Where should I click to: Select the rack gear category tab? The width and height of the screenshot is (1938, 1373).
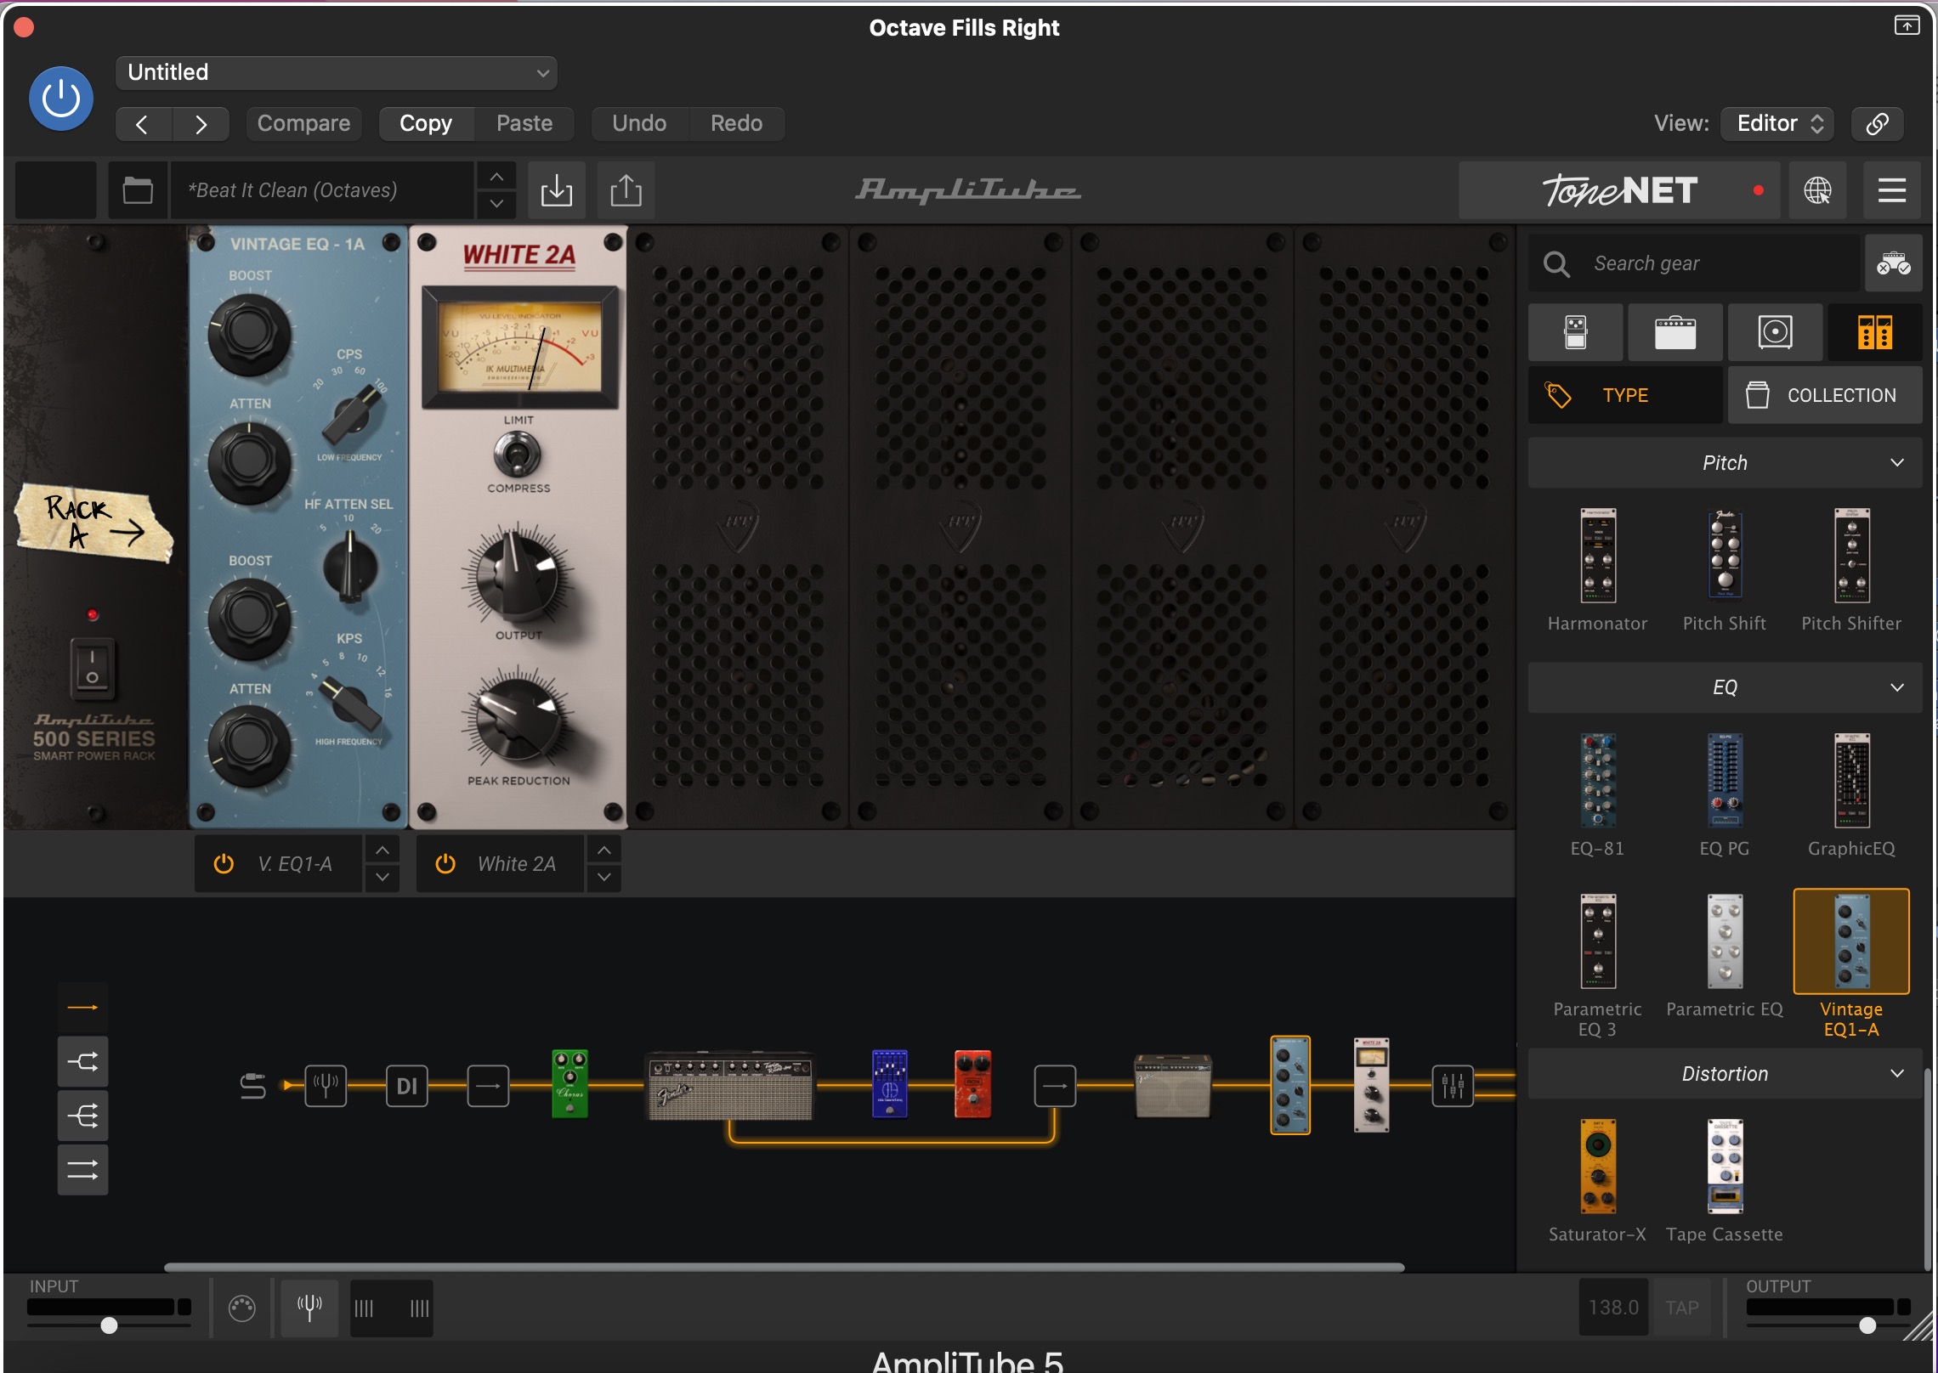tap(1874, 332)
